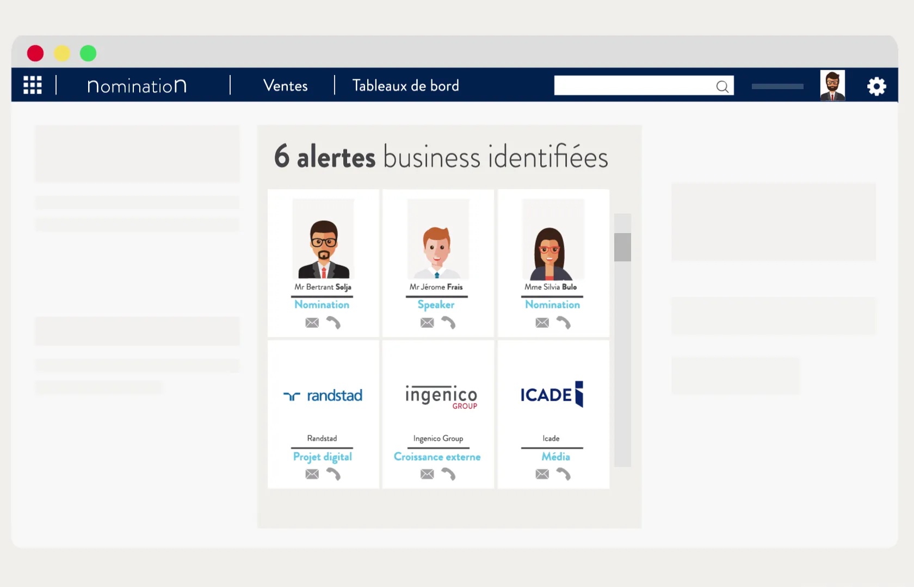The image size is (914, 587).
Task: Click the settings gear icon
Action: pyautogui.click(x=876, y=86)
